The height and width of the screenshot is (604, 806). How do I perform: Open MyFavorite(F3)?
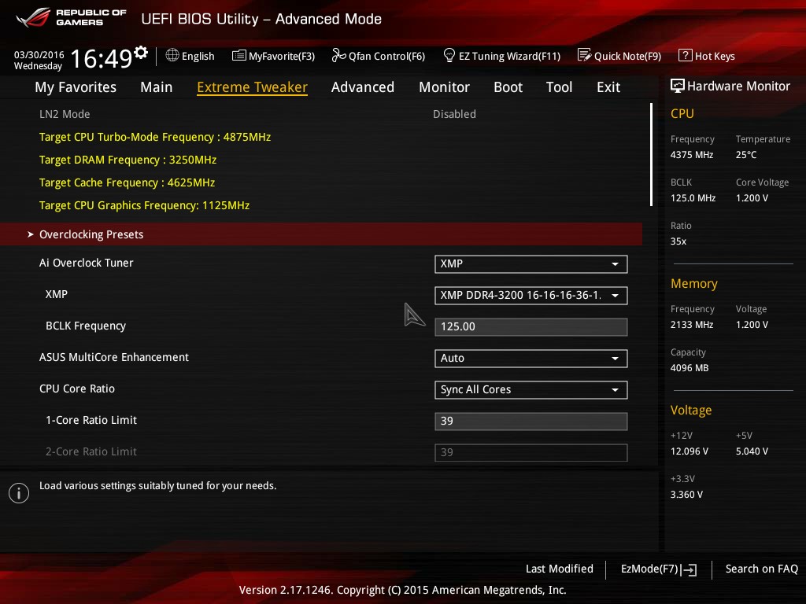coord(273,56)
